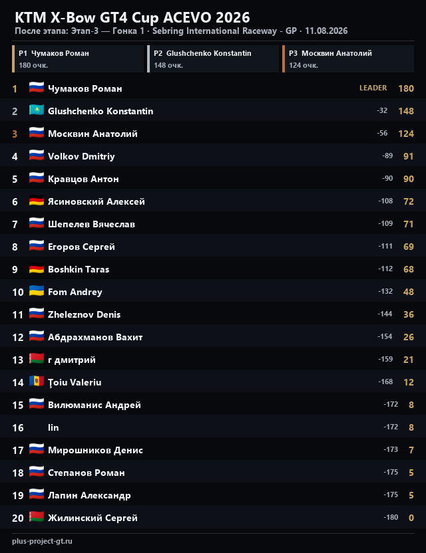Select the P3 Москвин Анатолий podium card
The height and width of the screenshot is (553, 426).
coord(348,59)
